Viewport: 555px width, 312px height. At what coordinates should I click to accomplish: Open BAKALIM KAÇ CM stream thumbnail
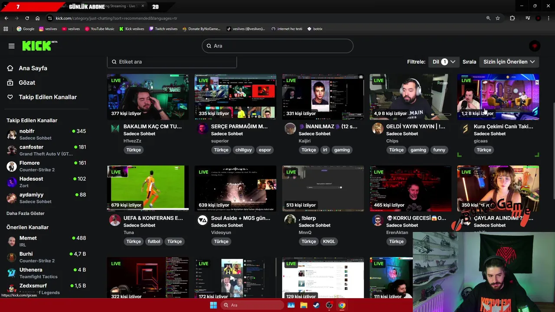tap(148, 97)
